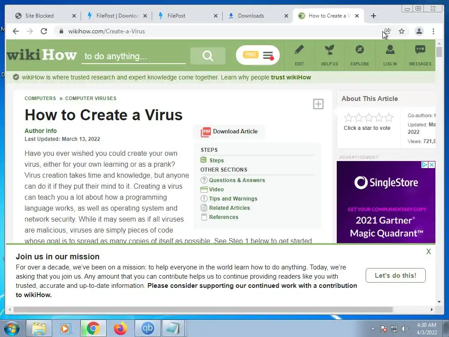The height and width of the screenshot is (337, 449).
Task: Click the Author Info link
Action: [40, 131]
